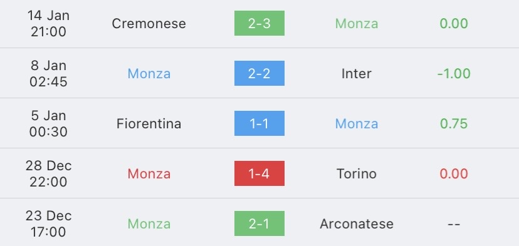
Task: Select the red 0.00 handicap value
Action: click(x=454, y=173)
